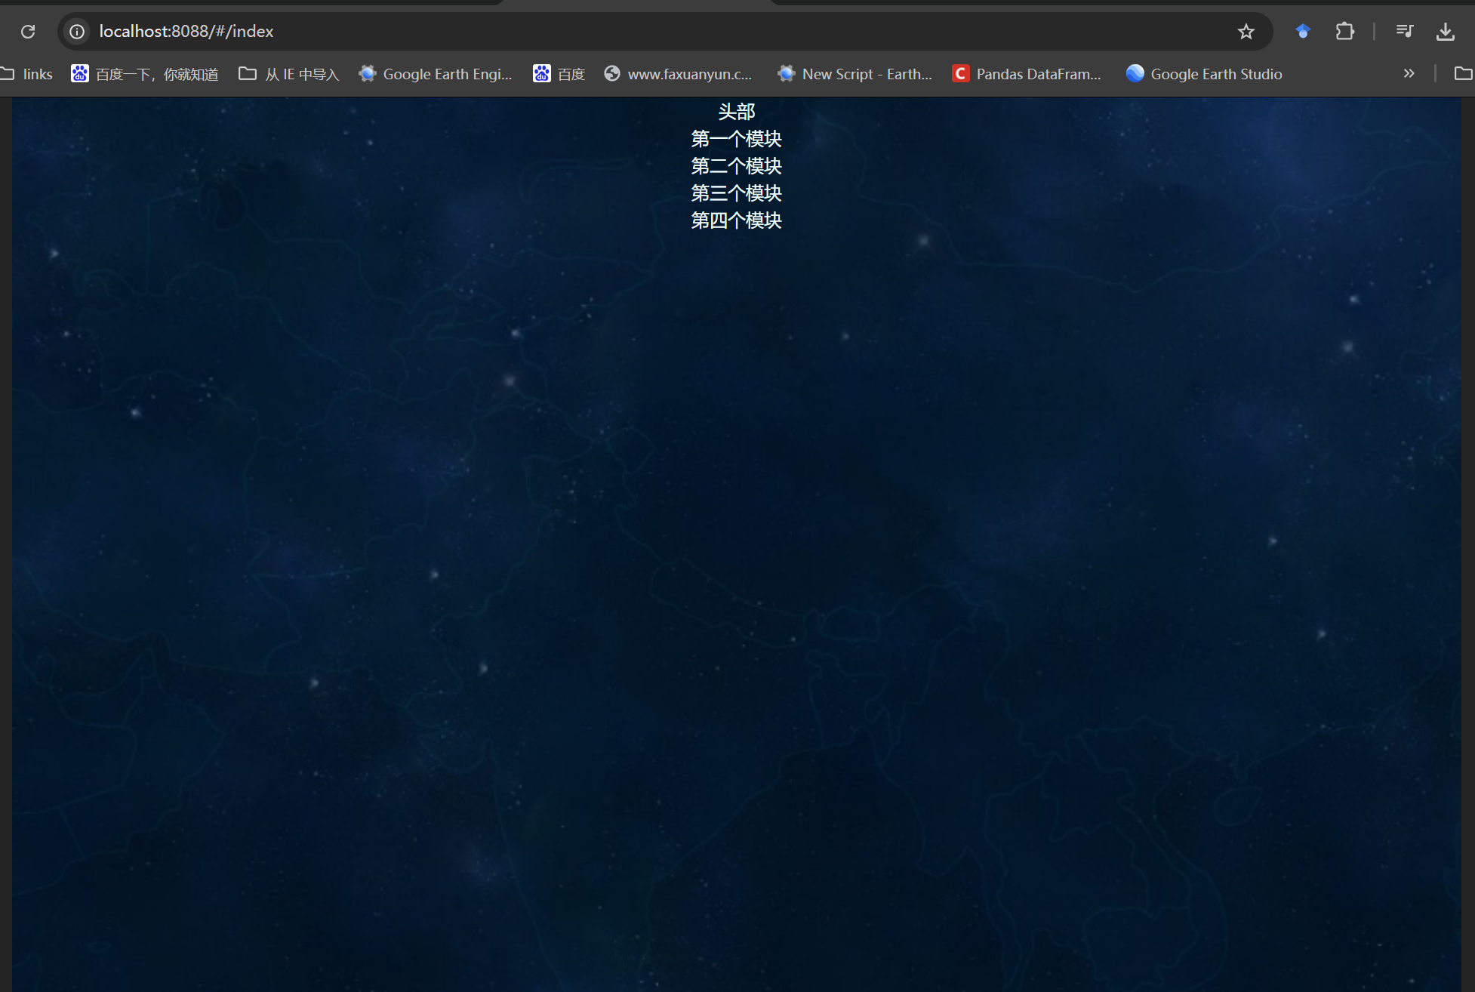This screenshot has height=992, width=1475.
Task: Open the 百度 bookmark
Action: pos(559,74)
